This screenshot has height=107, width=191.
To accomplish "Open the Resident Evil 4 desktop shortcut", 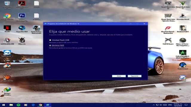I will tap(183, 29).
